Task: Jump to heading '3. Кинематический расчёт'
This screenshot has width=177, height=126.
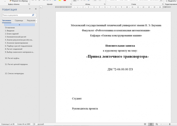Action: point(15,37)
